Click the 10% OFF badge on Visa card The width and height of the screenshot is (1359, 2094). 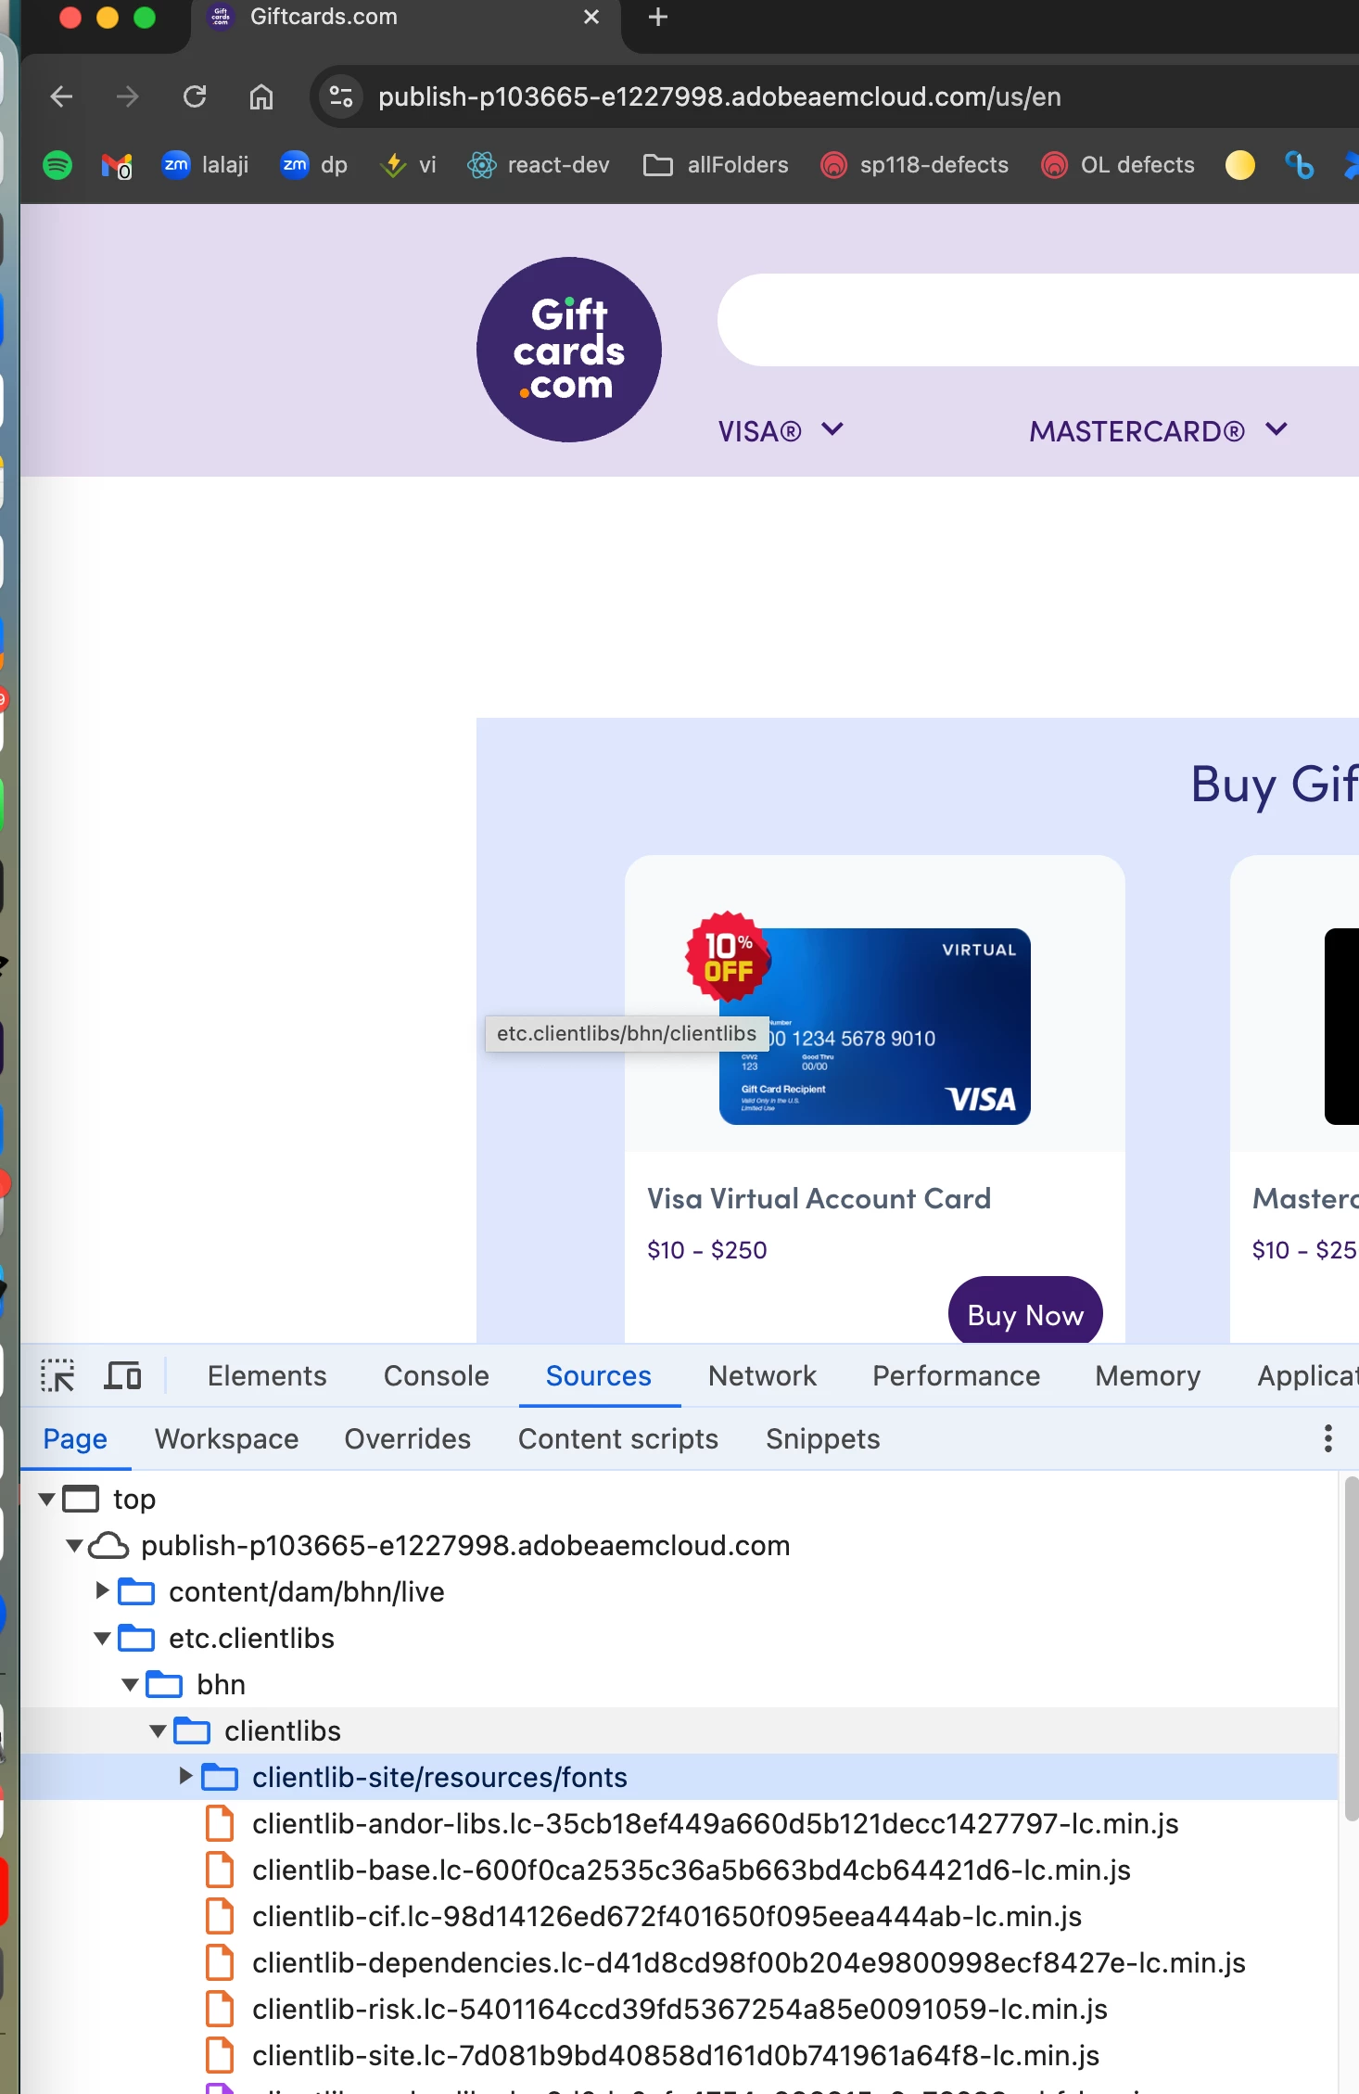tap(729, 958)
